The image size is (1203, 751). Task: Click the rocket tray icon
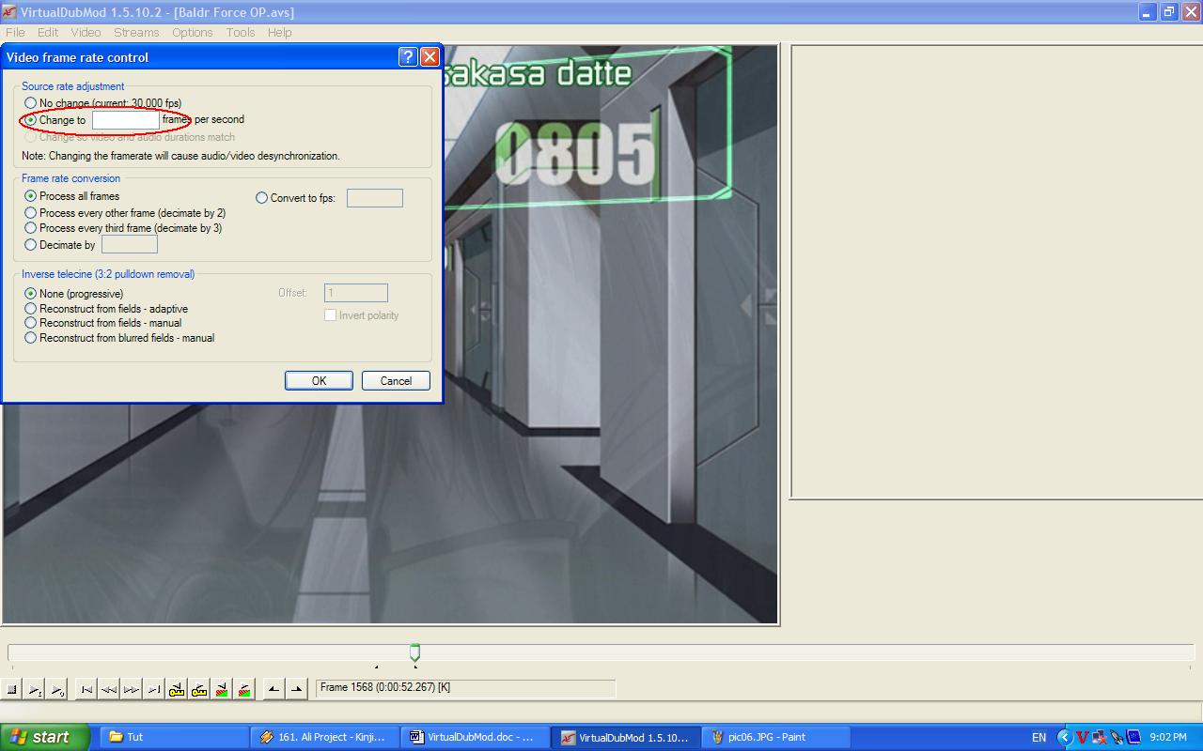tap(1116, 737)
